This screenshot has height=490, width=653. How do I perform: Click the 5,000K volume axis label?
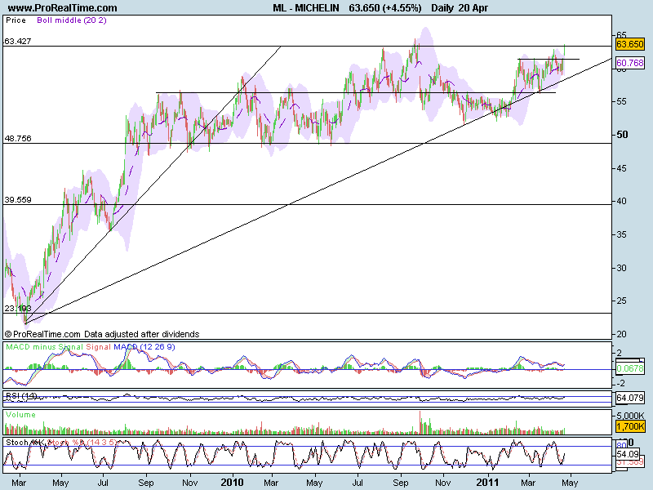pyautogui.click(x=630, y=416)
